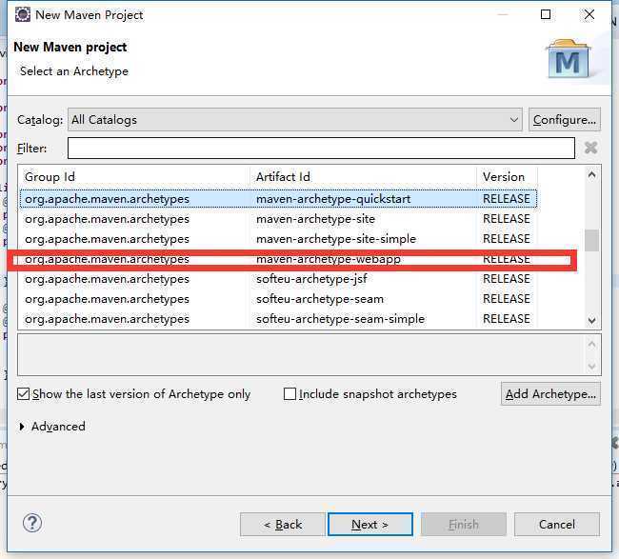Image resolution: width=619 pixels, height=559 pixels.
Task: Click the archetype list scroll down arrow
Action: 591,320
